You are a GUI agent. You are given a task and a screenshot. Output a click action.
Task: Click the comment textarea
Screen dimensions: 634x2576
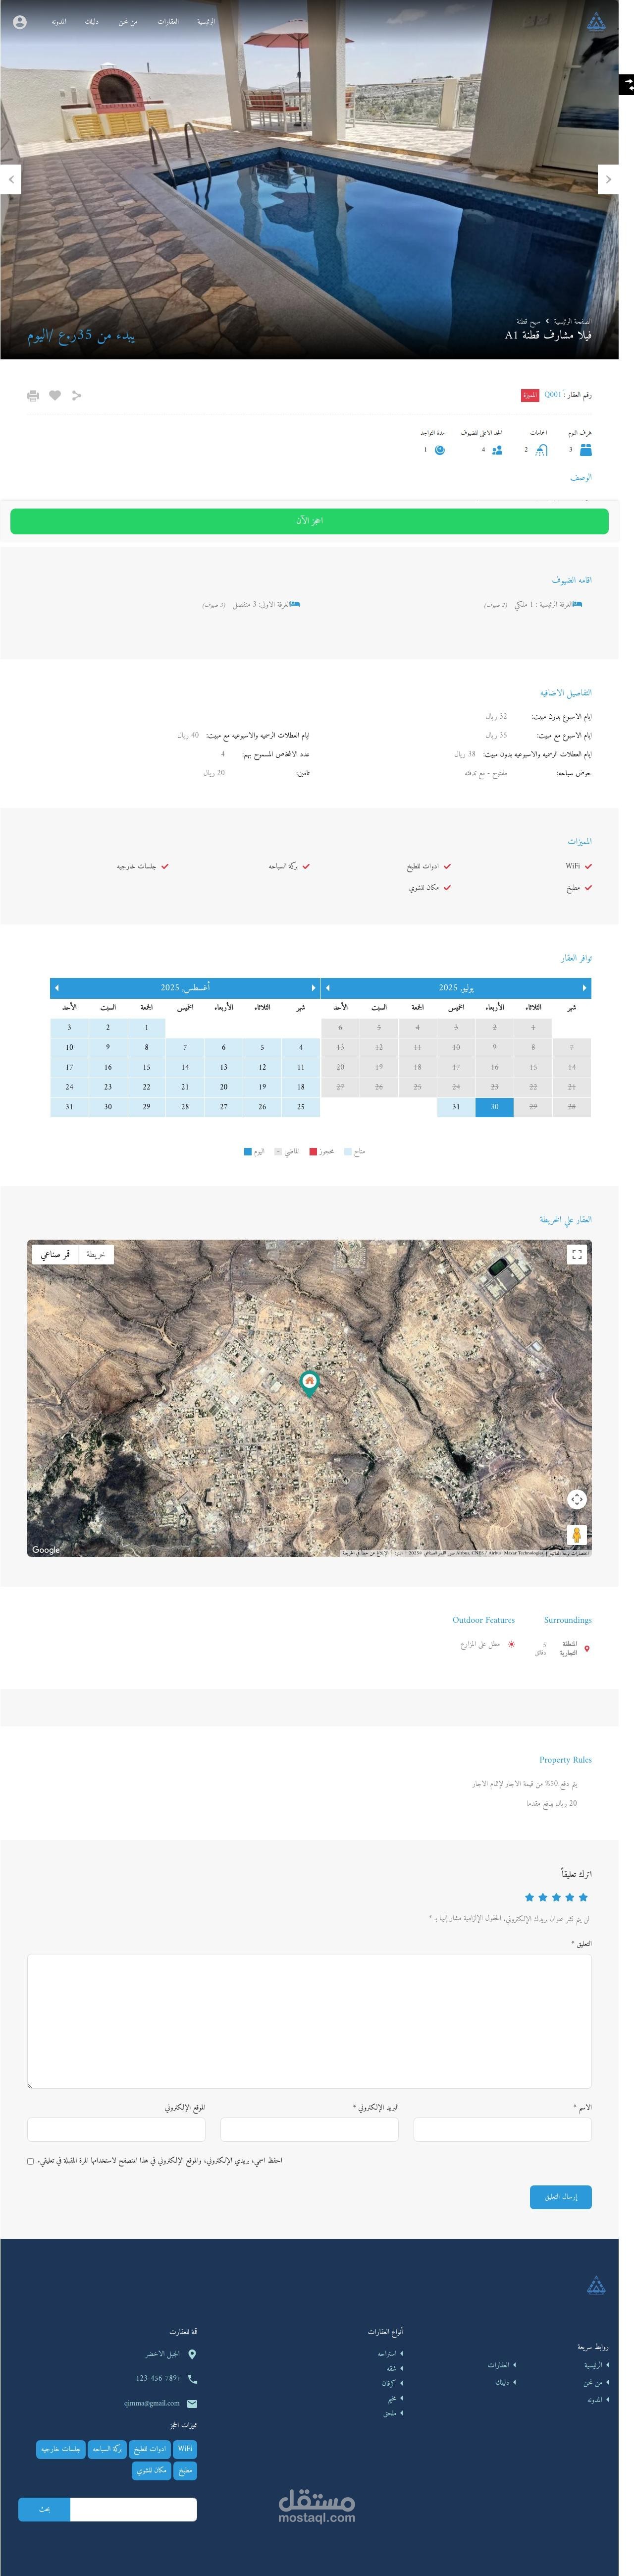click(x=309, y=2021)
